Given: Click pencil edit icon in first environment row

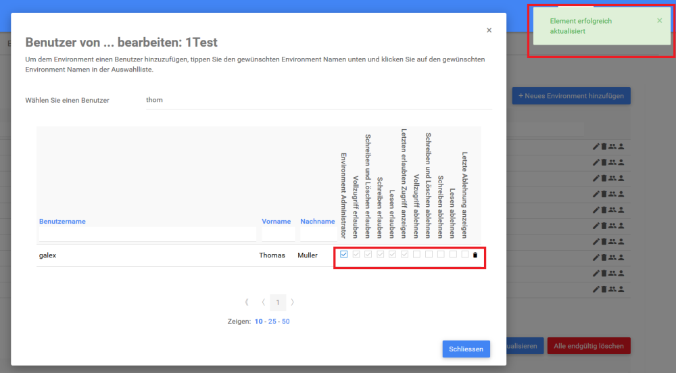Looking at the screenshot, I should coord(596,146).
